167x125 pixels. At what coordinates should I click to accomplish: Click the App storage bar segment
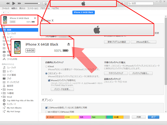[x=98, y=117]
